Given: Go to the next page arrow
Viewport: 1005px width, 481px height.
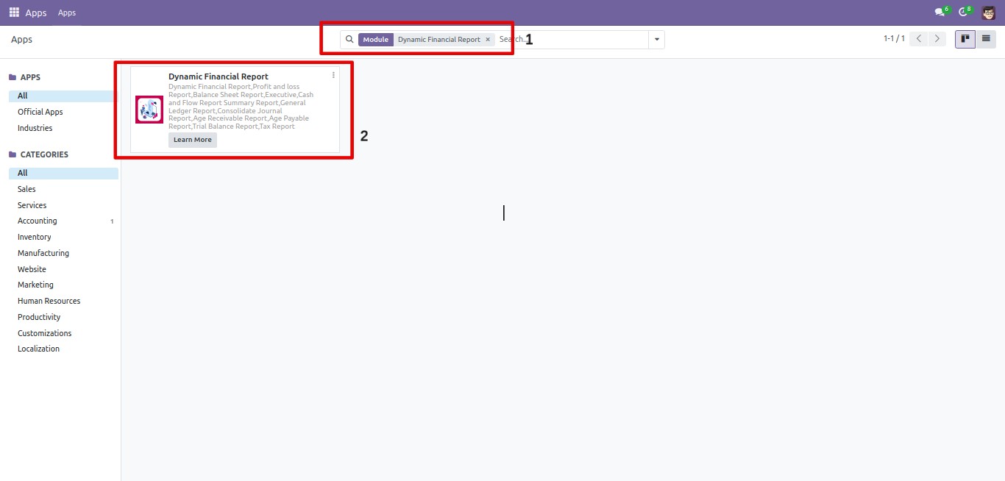Looking at the screenshot, I should [937, 39].
